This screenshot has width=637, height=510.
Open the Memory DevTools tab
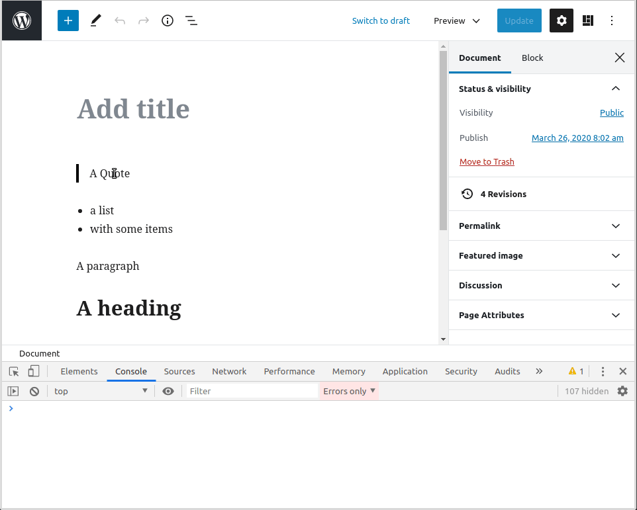[348, 371]
